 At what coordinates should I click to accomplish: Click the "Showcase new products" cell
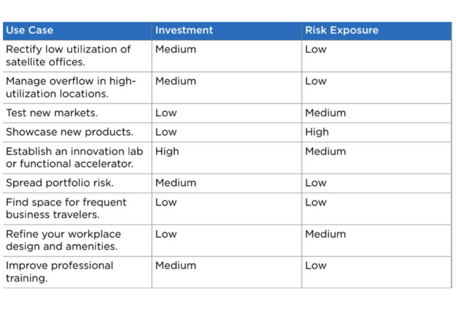(x=70, y=132)
